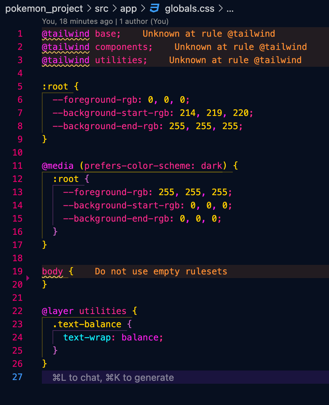Click 'prefers-color-scheme: dark' text
Viewport: 329px width, 405px height.
point(153,165)
